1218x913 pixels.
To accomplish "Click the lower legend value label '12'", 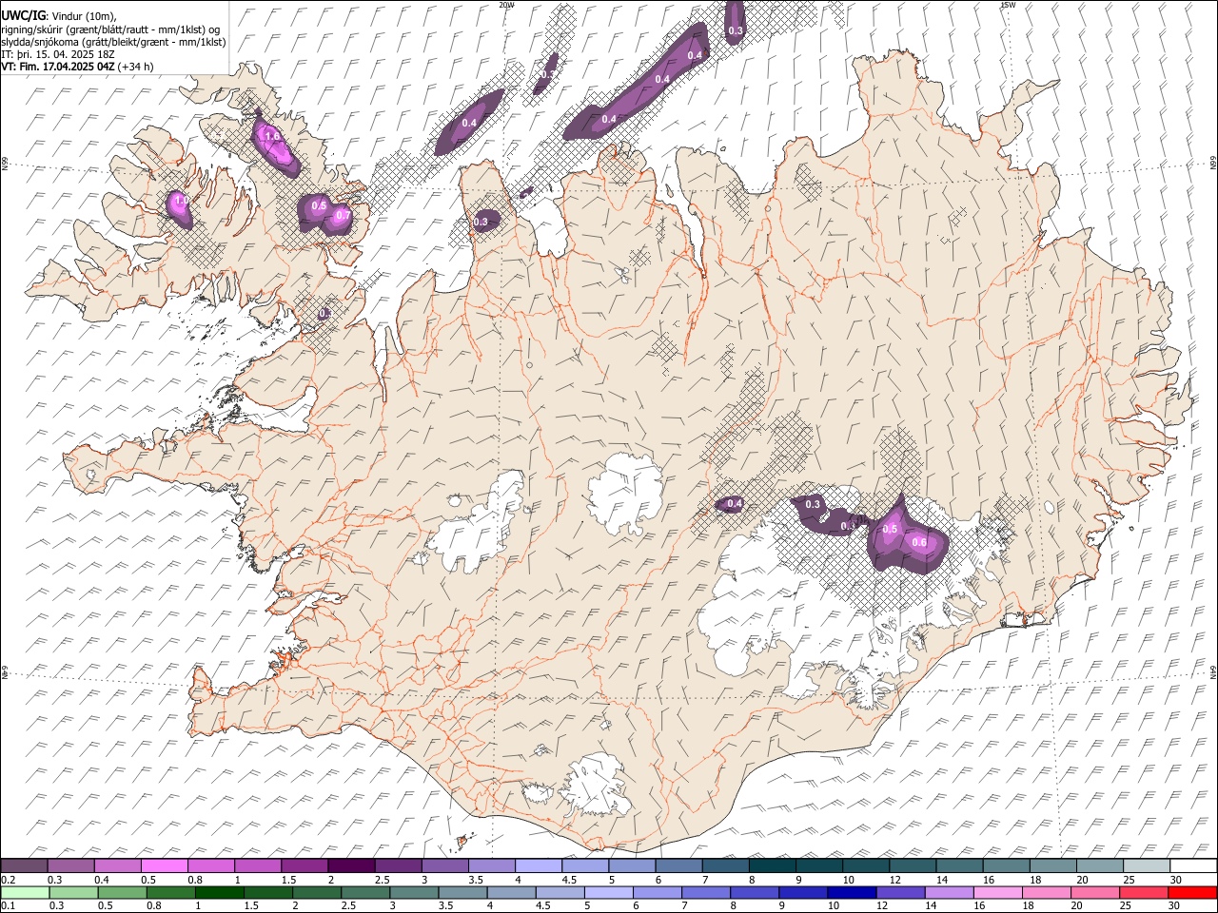I will pyautogui.click(x=882, y=906).
